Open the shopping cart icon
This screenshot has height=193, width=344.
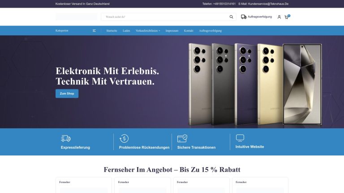point(287,17)
